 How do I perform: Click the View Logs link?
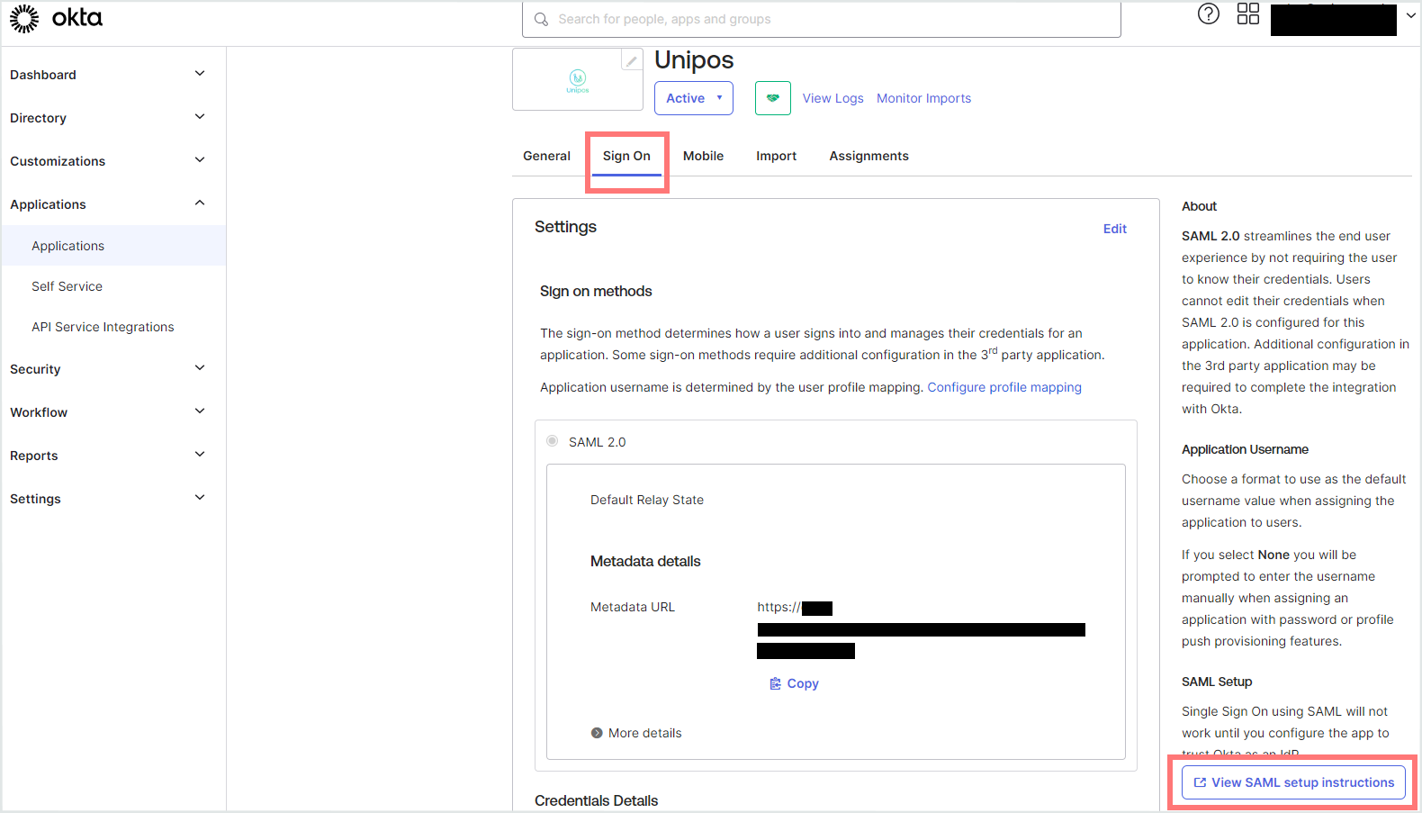pos(832,98)
